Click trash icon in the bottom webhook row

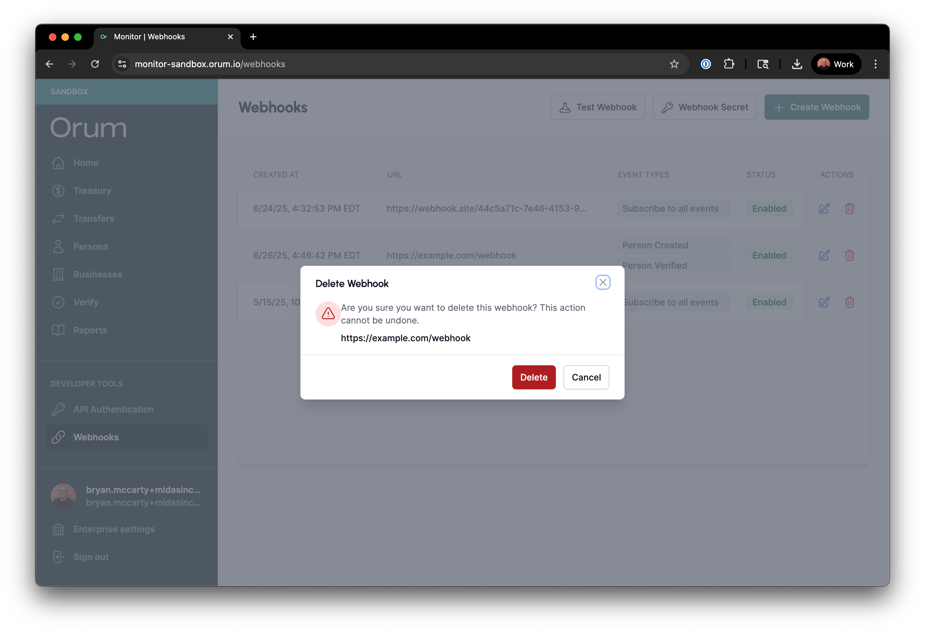pos(849,302)
